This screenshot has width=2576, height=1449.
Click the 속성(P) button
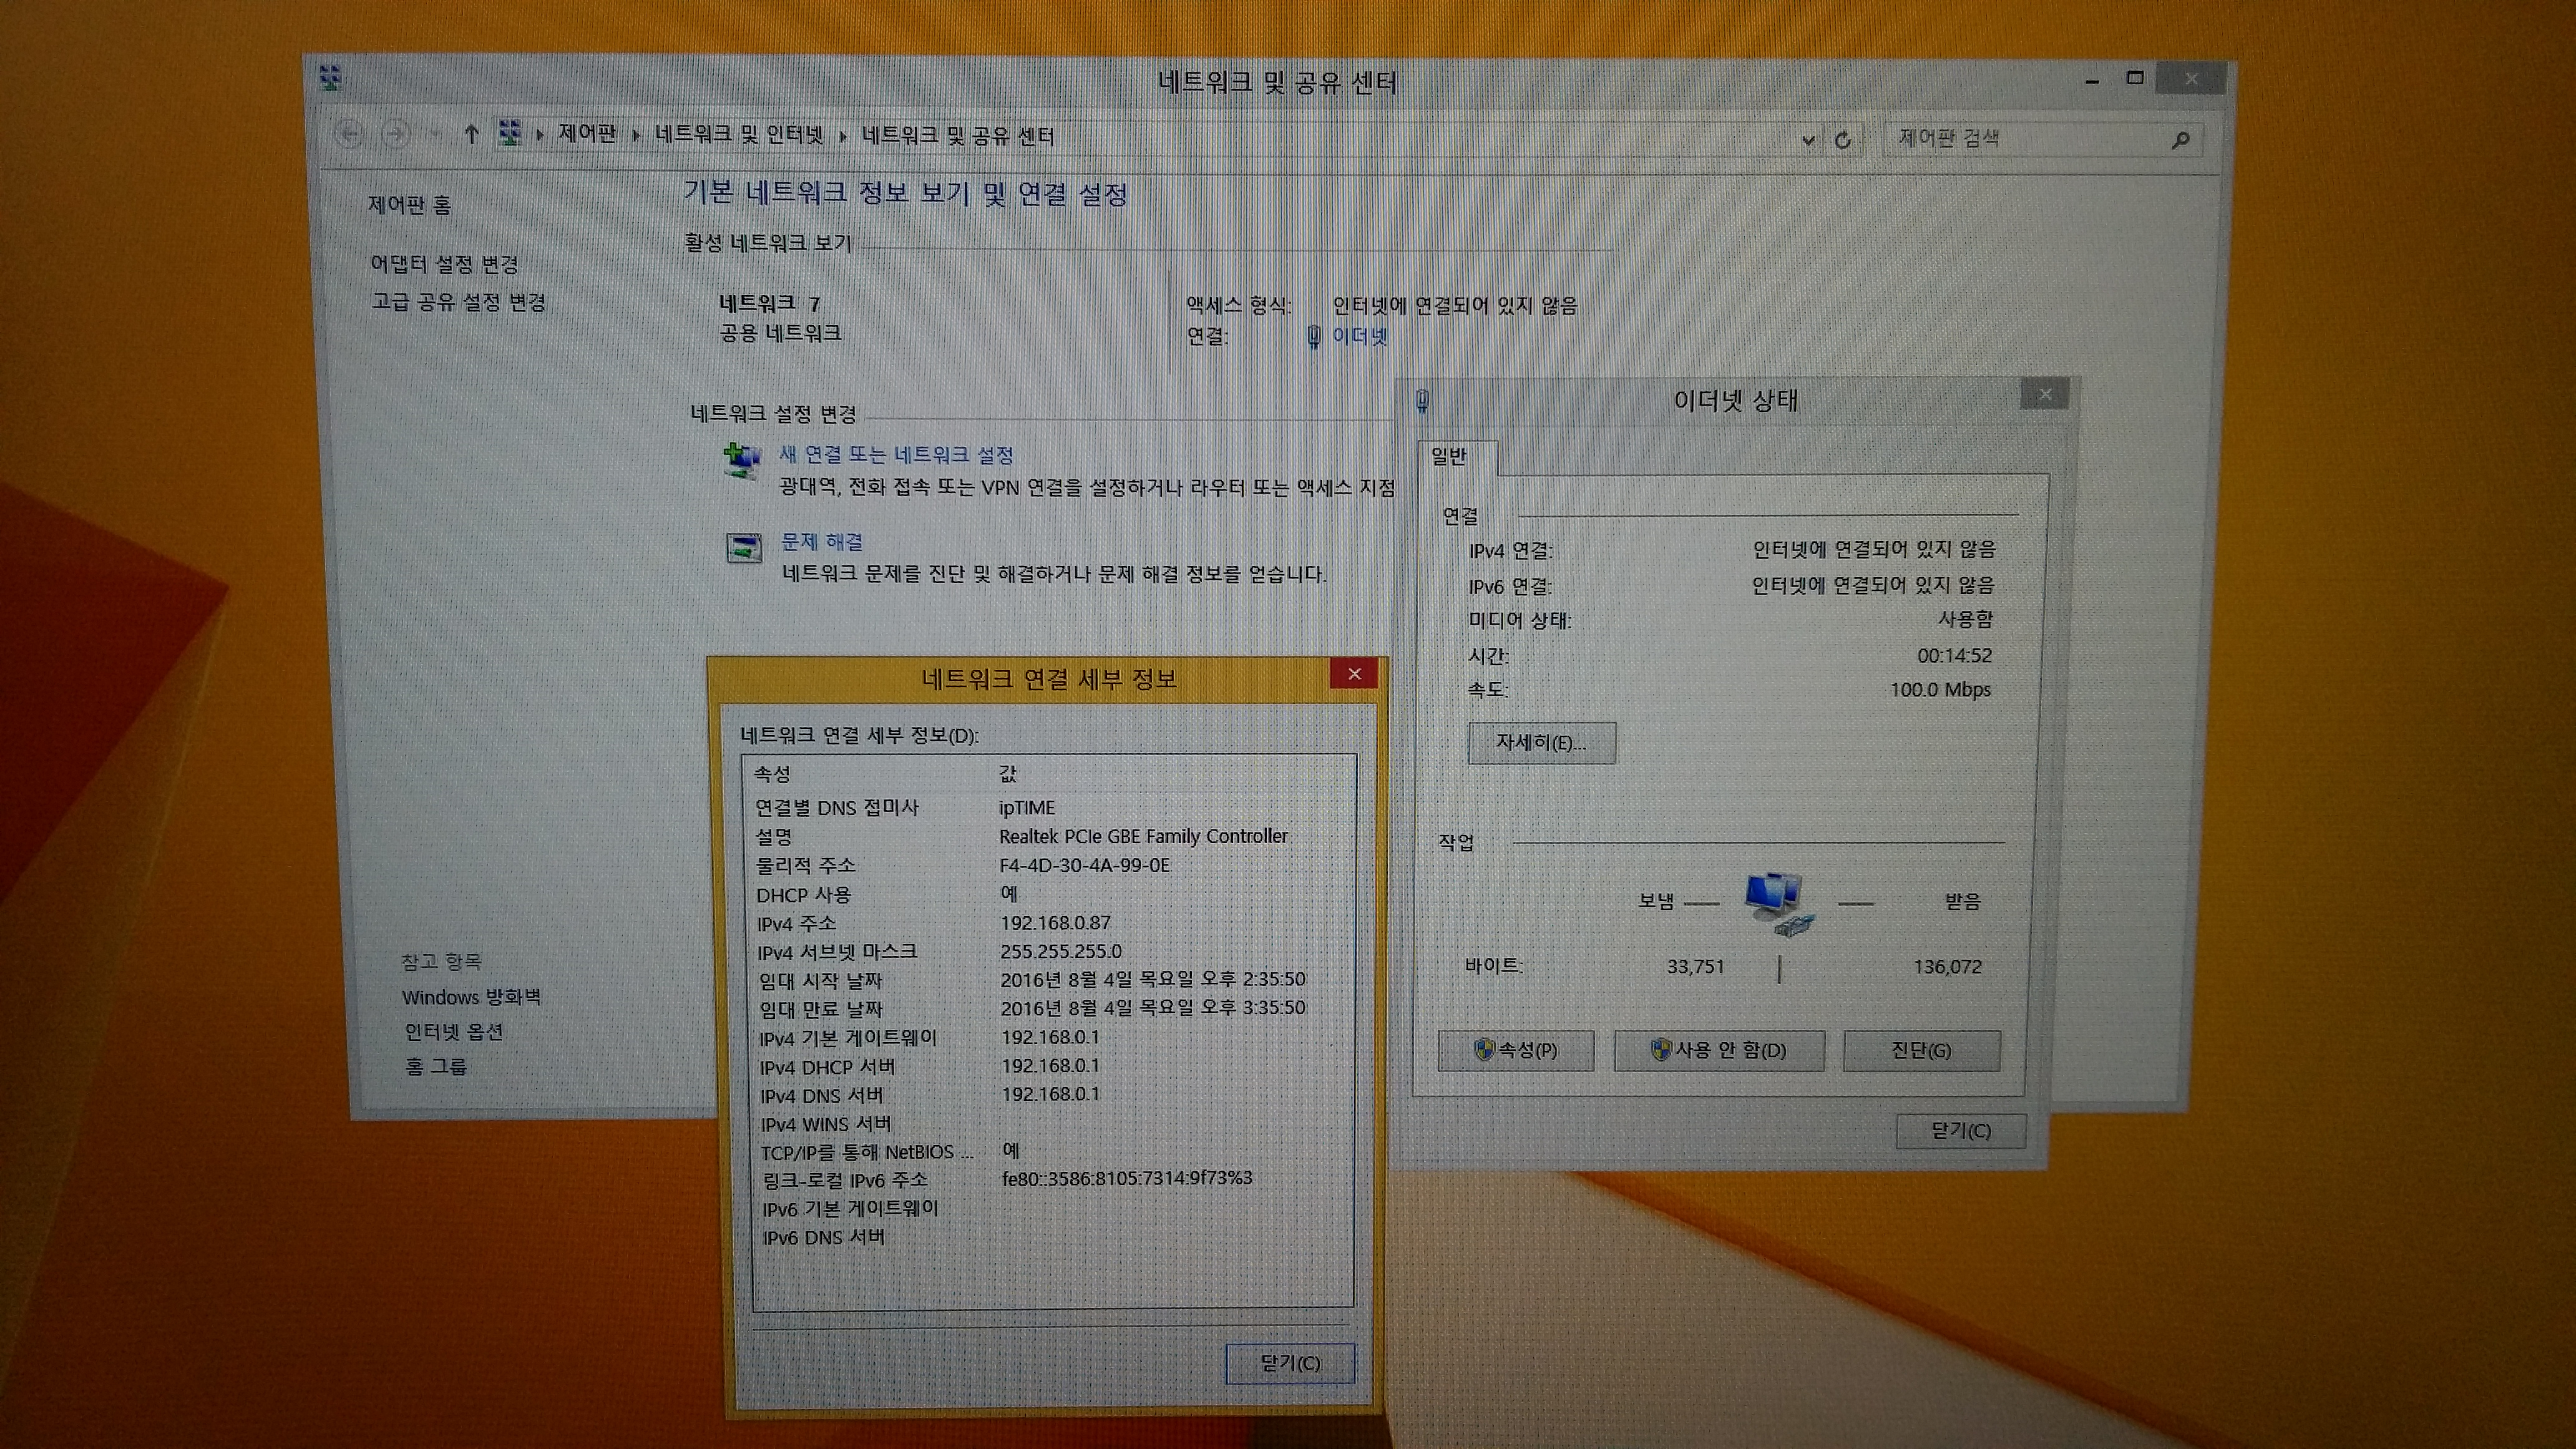tap(1516, 1050)
